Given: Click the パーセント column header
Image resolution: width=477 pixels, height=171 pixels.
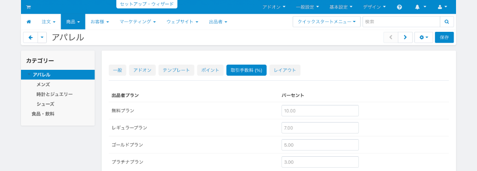Looking at the screenshot, I should [x=293, y=95].
